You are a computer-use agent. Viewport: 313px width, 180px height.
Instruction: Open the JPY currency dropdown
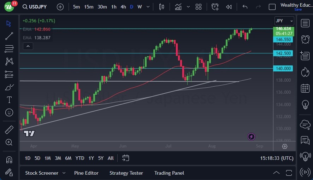pos(284,21)
